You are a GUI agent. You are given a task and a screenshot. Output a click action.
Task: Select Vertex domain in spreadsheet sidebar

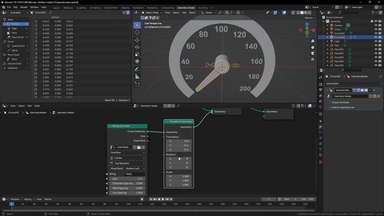pyautogui.click(x=16, y=24)
